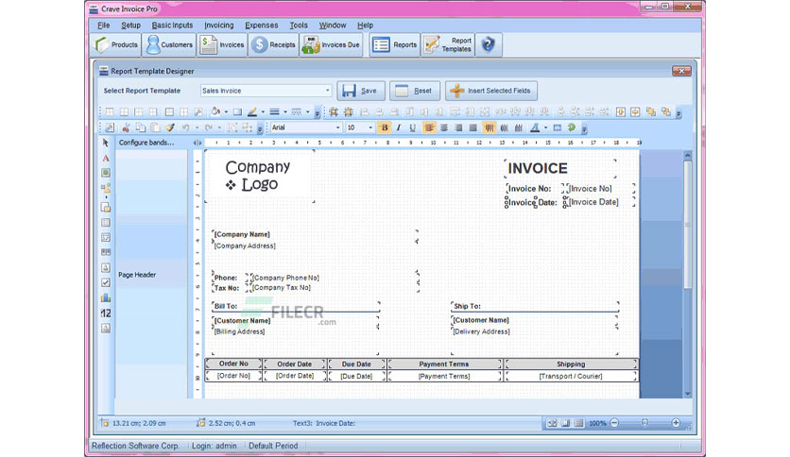The height and width of the screenshot is (457, 790).
Task: Open the Invoicing menu
Action: (218, 25)
